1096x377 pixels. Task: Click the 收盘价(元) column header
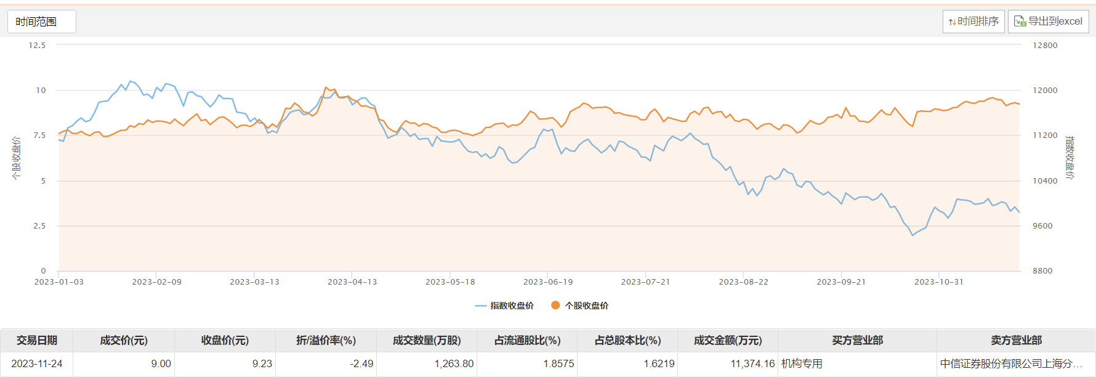225,341
